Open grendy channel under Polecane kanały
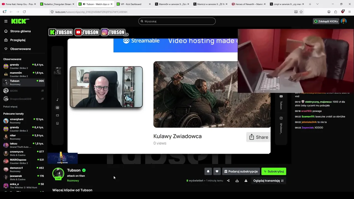Viewport: 354px width, 199px height. [24, 129]
